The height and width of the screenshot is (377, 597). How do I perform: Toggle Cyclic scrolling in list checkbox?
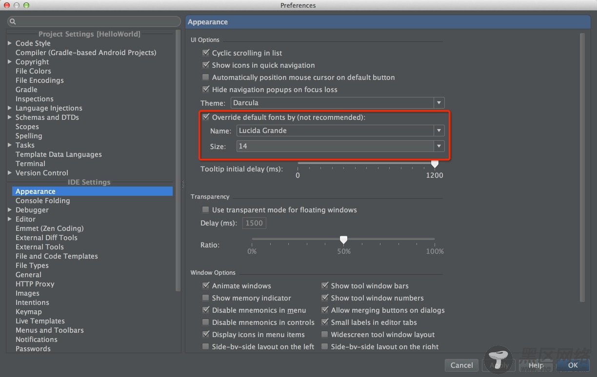point(205,53)
